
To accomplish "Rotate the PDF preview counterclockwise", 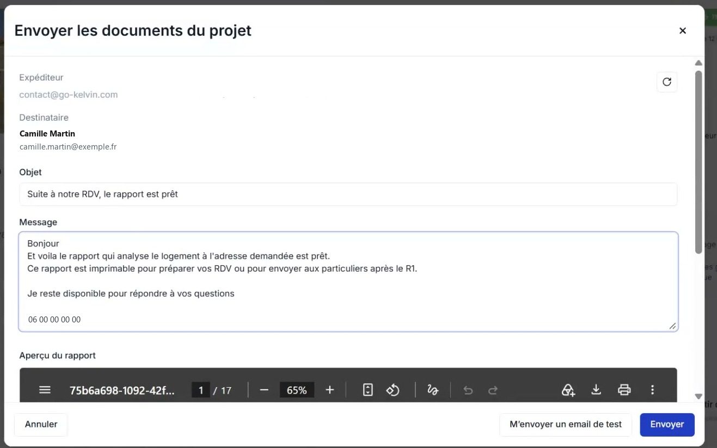I will pyautogui.click(x=393, y=390).
